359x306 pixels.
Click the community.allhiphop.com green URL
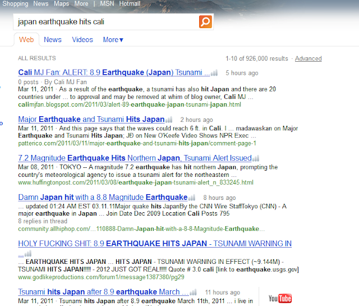141,229
